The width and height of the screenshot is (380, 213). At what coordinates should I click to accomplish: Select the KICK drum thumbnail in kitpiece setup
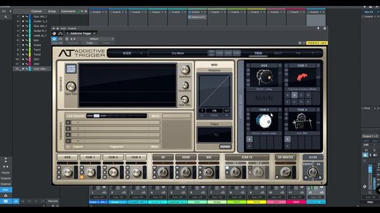[x=264, y=78]
